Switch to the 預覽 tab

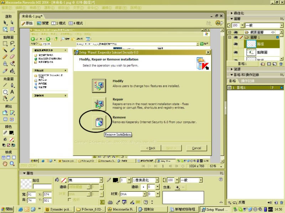[x=43, y=23]
